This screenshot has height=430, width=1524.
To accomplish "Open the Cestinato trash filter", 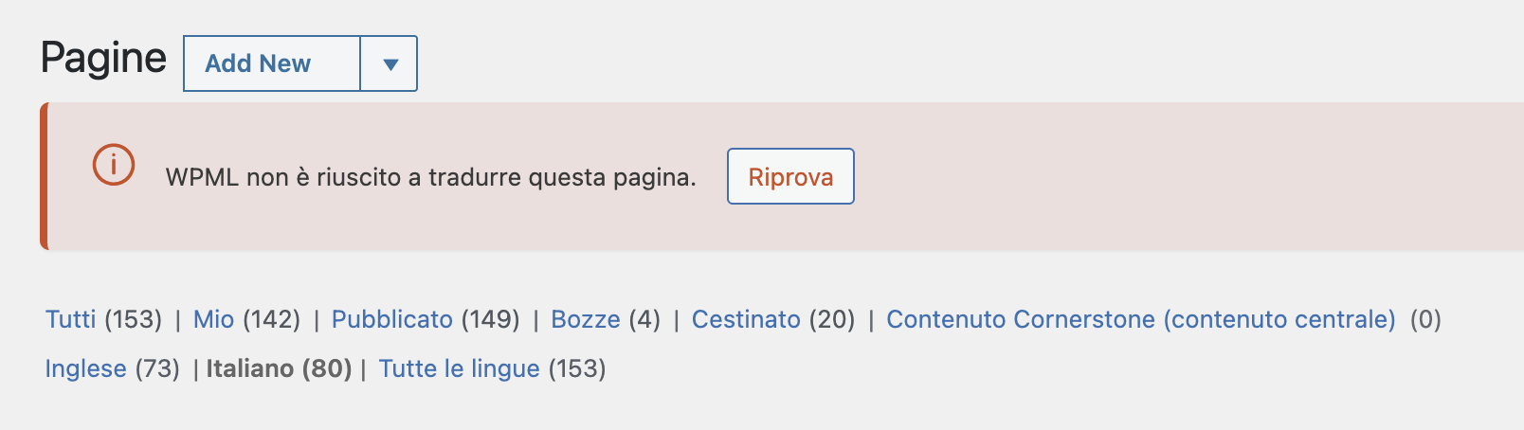I will pyautogui.click(x=746, y=319).
